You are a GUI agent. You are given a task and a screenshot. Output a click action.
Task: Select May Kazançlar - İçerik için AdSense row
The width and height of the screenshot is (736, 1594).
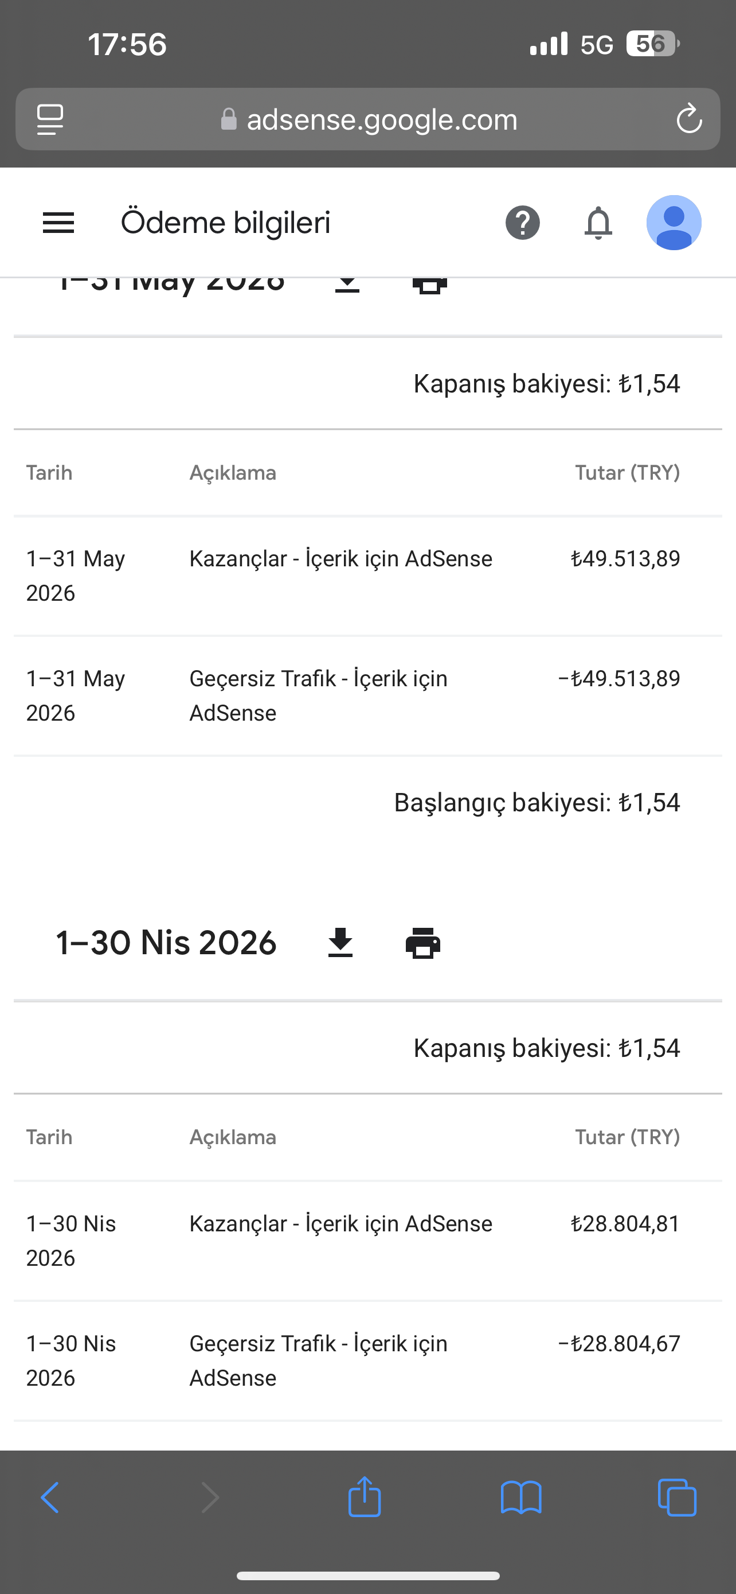point(369,576)
